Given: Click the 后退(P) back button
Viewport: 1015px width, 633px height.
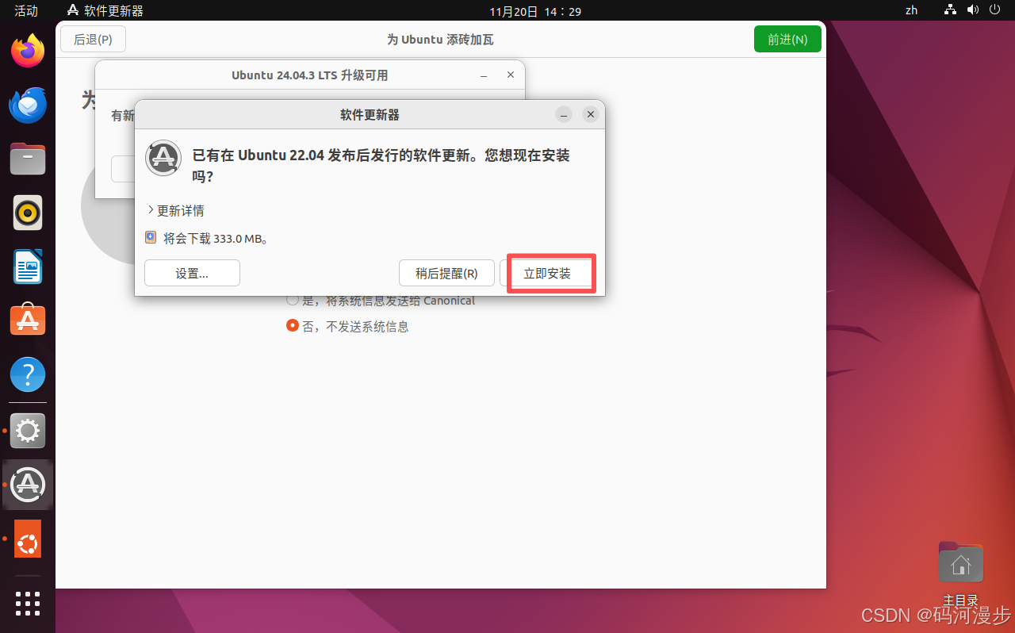Looking at the screenshot, I should point(93,39).
